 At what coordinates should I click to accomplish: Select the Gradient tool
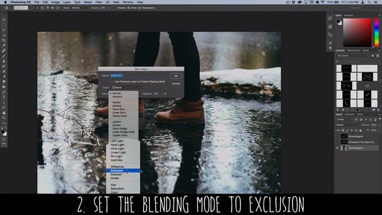(x=4, y=76)
